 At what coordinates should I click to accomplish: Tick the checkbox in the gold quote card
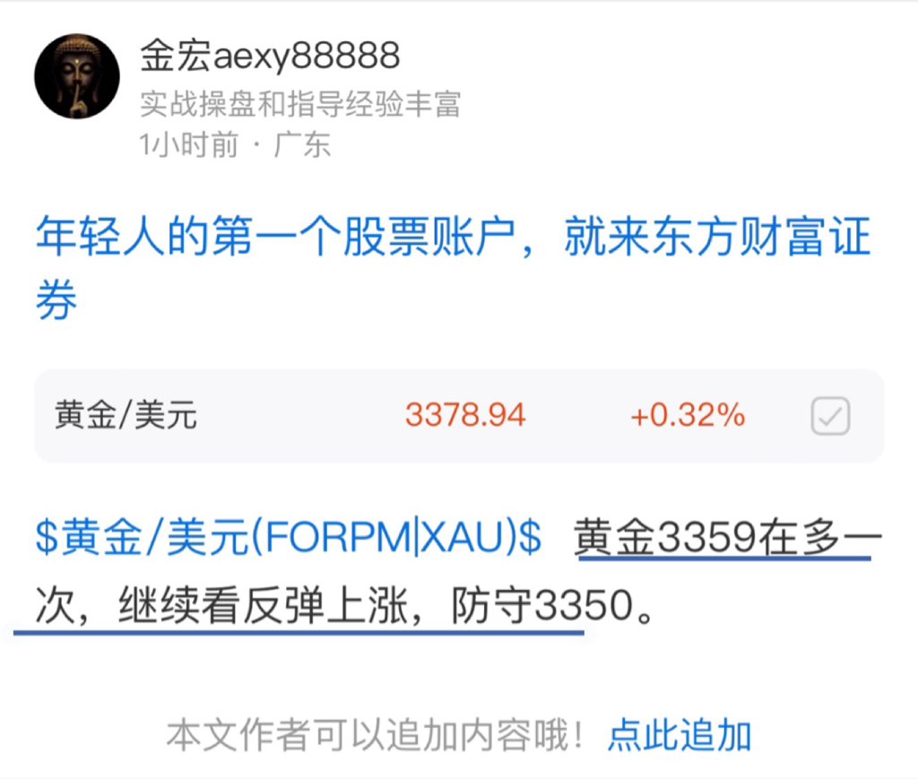[830, 416]
